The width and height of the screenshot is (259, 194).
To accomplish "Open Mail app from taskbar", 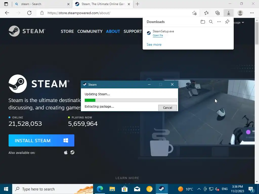I will click(x=137, y=189).
